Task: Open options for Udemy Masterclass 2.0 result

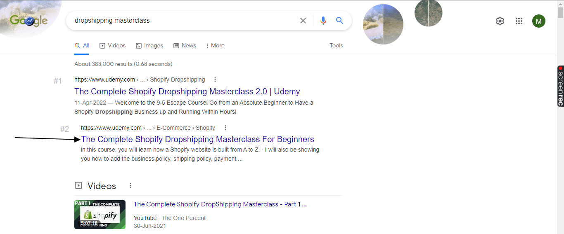Action: pyautogui.click(x=215, y=80)
